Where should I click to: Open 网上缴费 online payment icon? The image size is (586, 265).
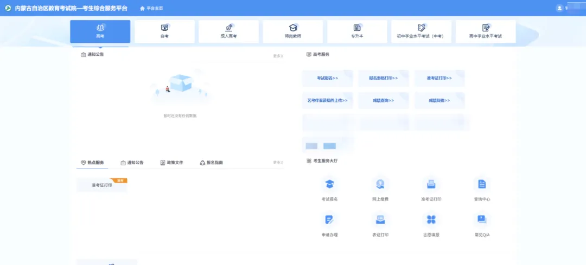380,184
